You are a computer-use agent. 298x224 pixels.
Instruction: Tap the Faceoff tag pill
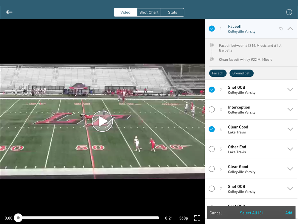(x=218, y=73)
